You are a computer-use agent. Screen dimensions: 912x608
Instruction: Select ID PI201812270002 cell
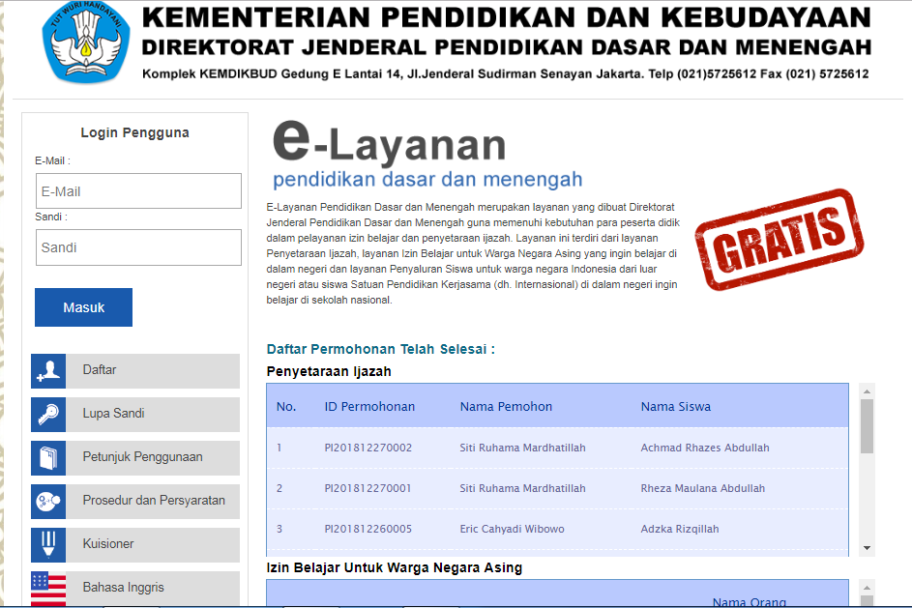(x=368, y=448)
